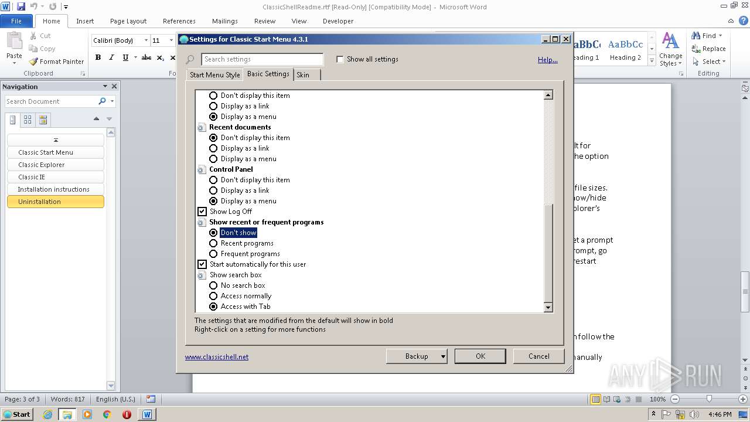This screenshot has height=422, width=750.
Task: Show pages thumbnail view in Navigation pane
Action: click(28, 120)
